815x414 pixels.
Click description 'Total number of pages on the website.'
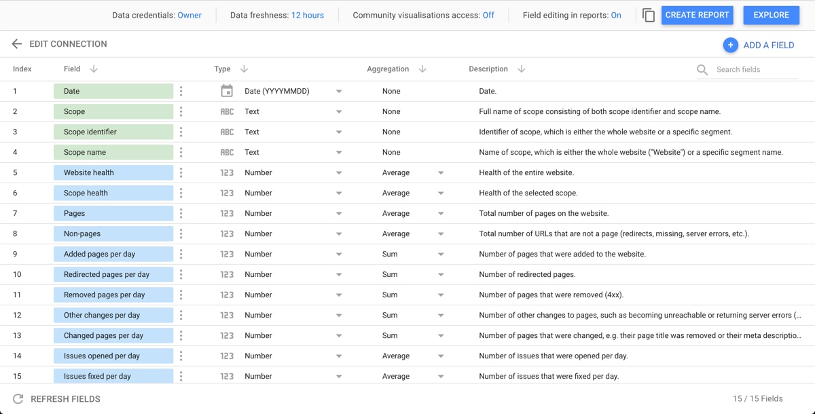pos(544,213)
